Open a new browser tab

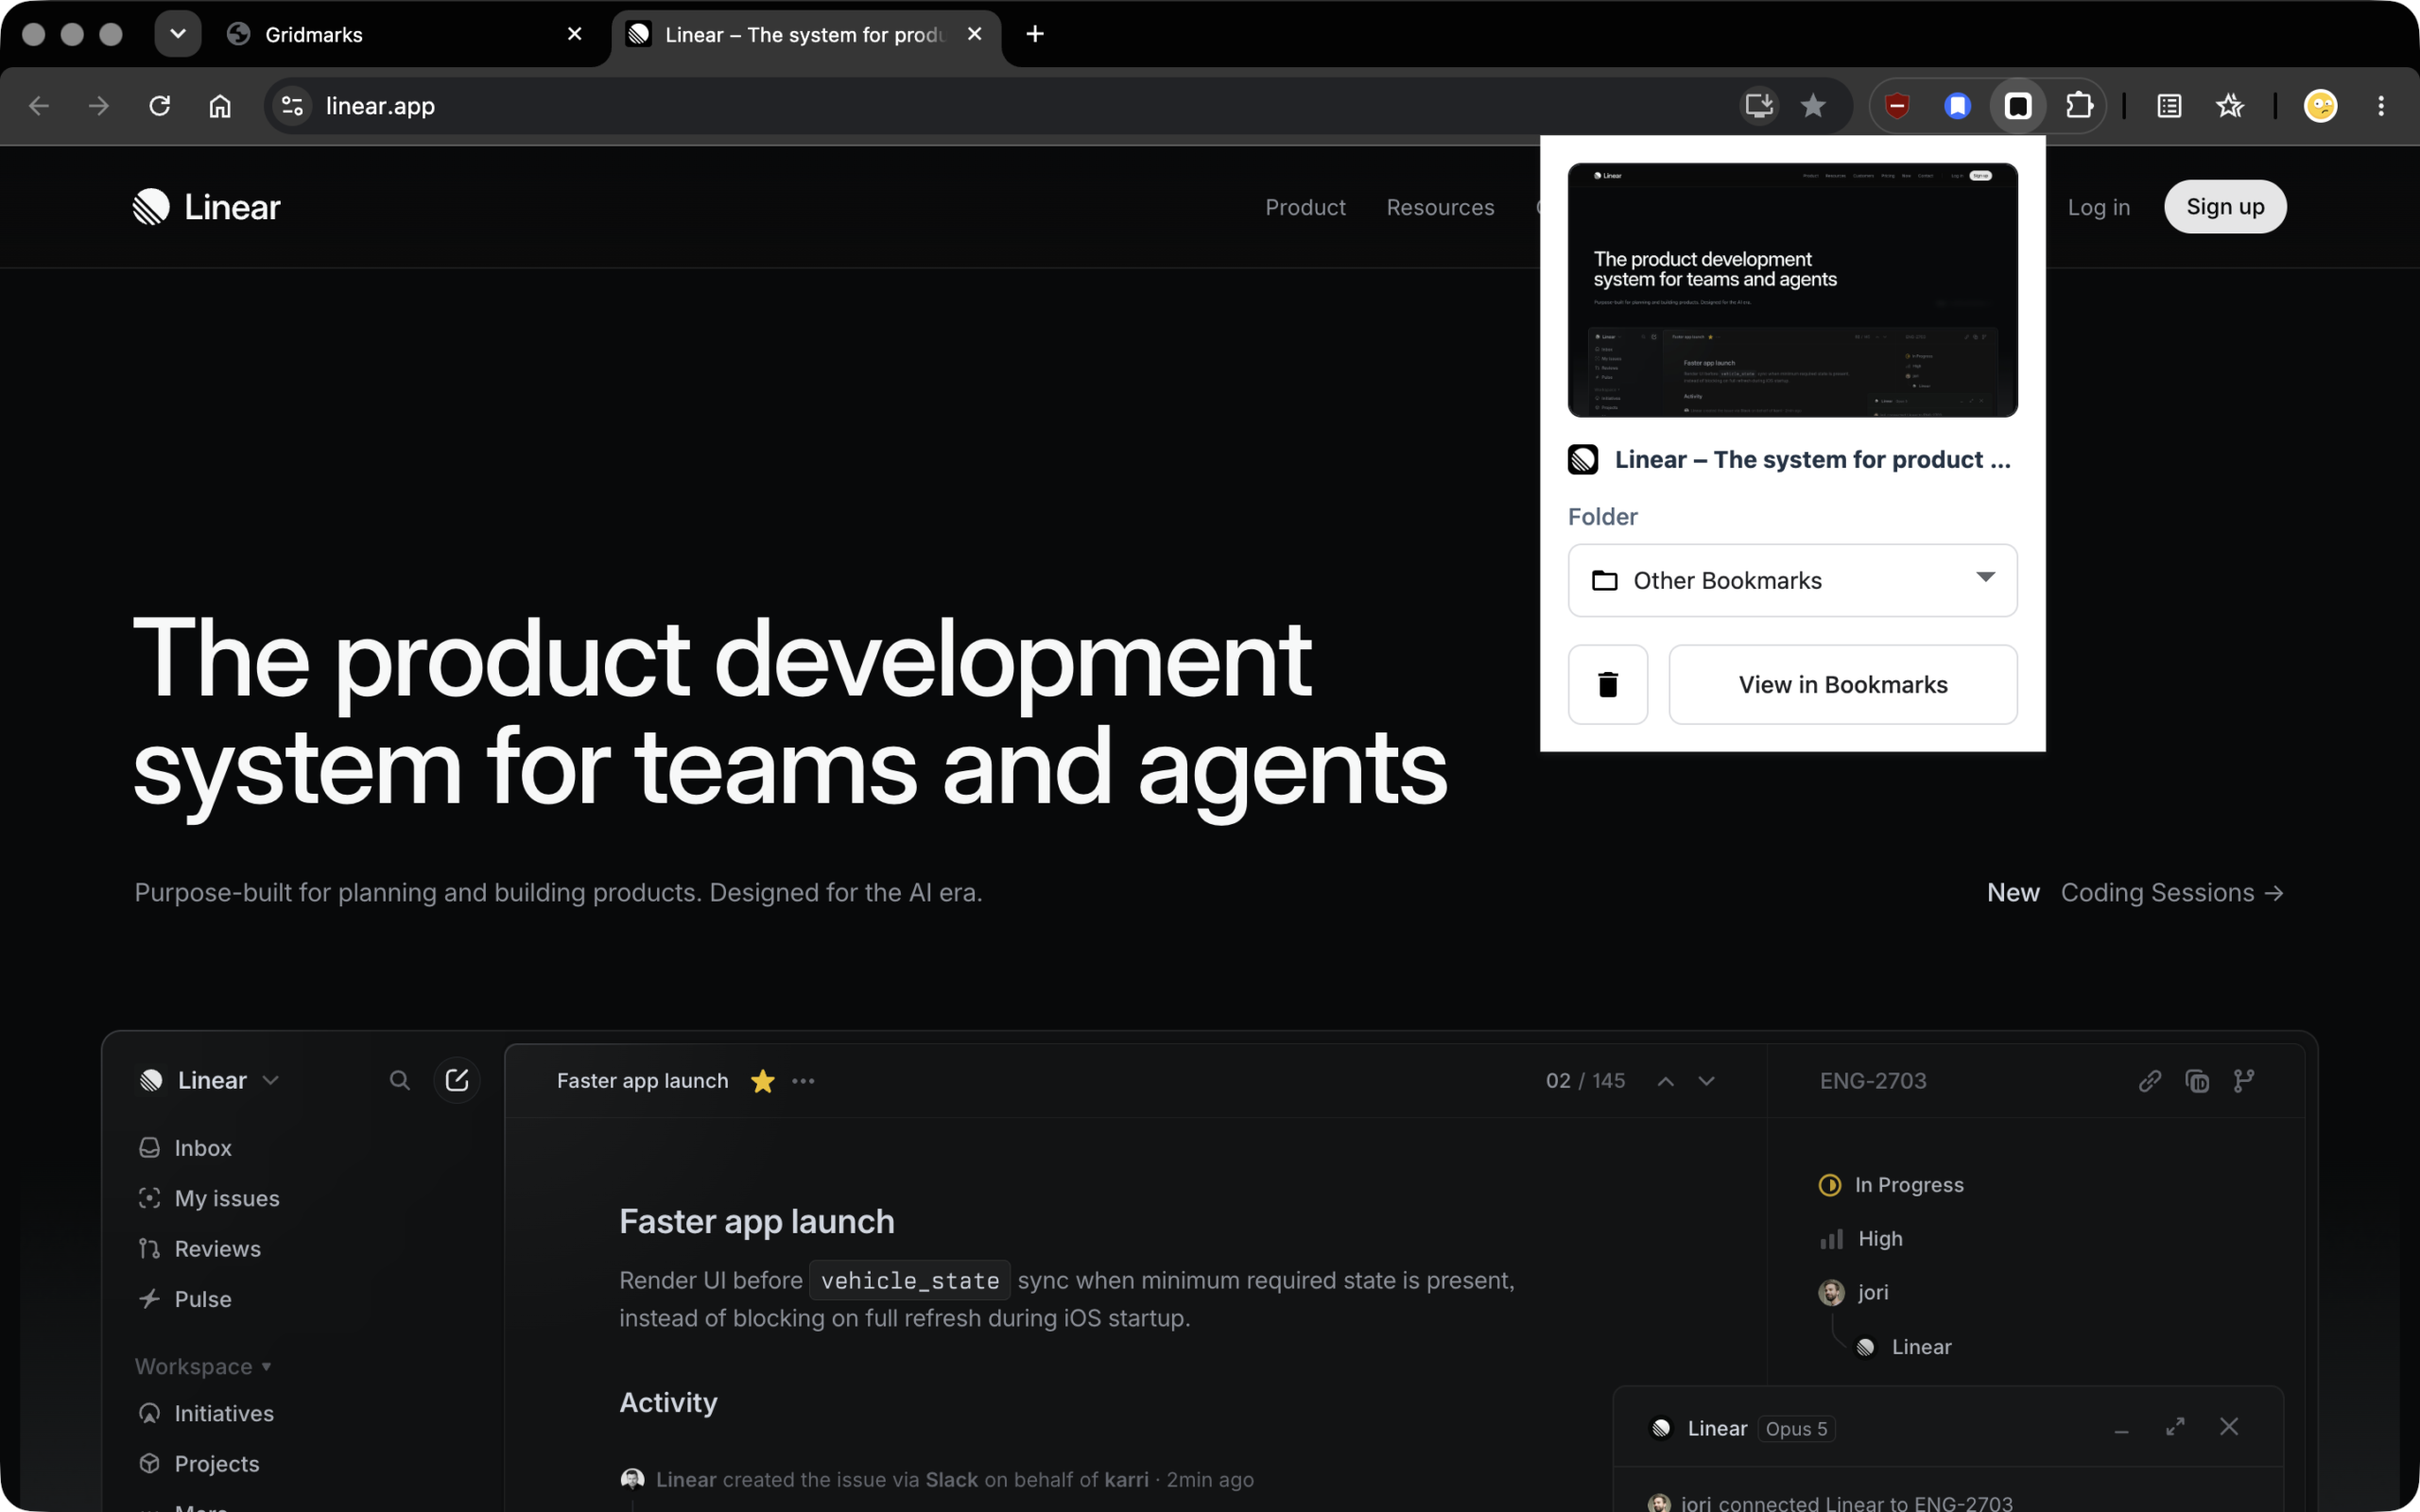[1035, 34]
